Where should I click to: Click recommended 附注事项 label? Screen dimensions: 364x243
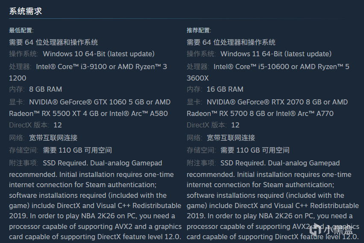pyautogui.click(x=201, y=163)
